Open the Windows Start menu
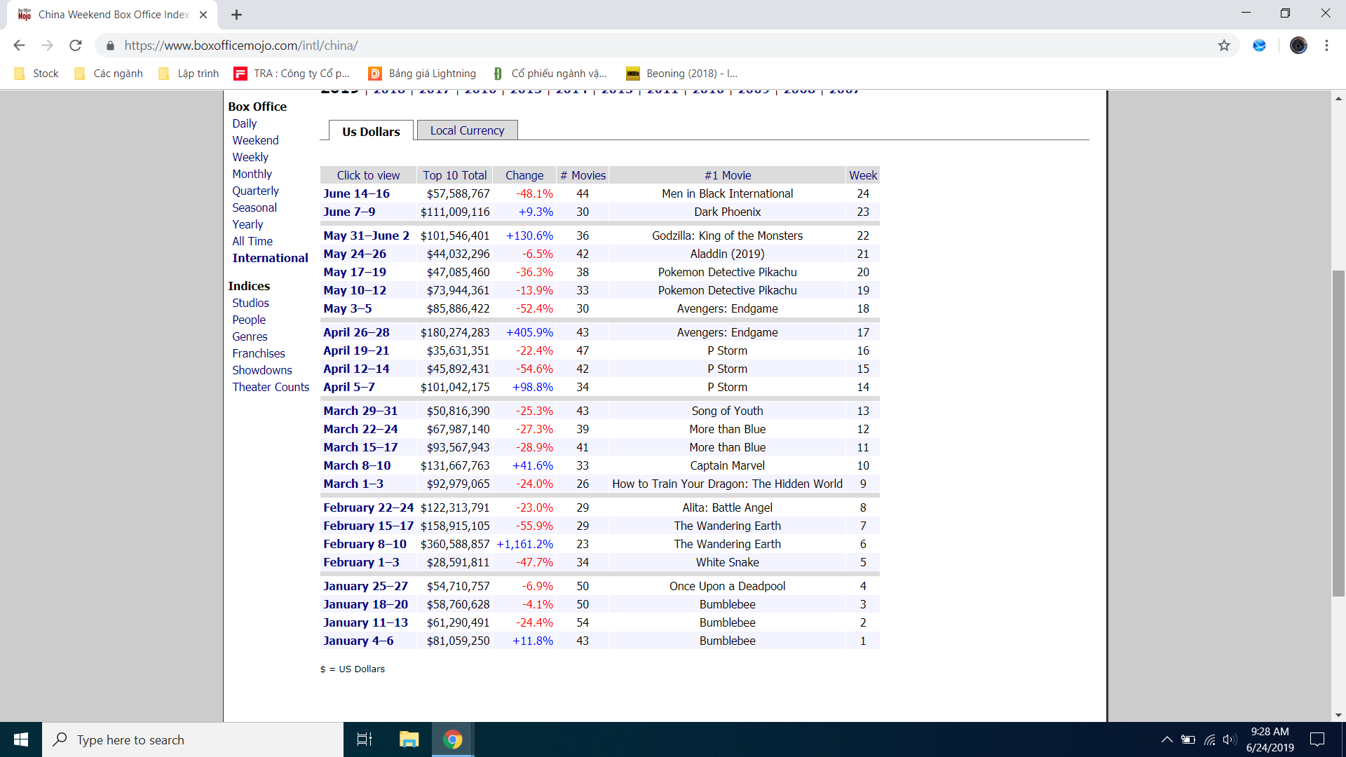 pyautogui.click(x=21, y=739)
